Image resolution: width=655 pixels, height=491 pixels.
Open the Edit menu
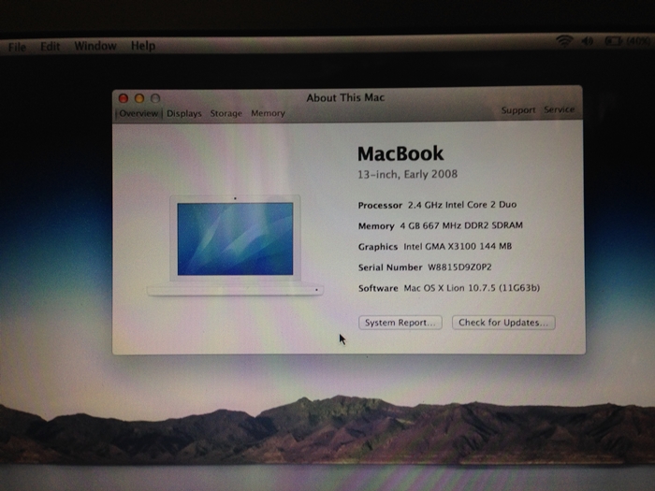[x=51, y=47]
